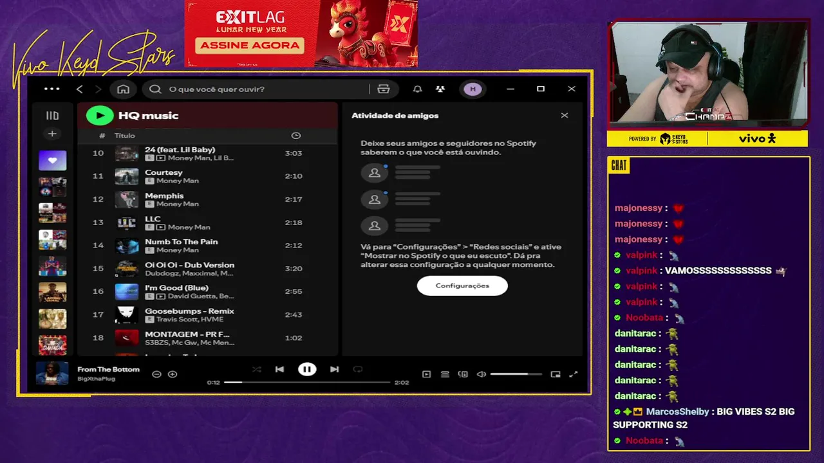
Task: Select the track 'MONTAGEM - PR F...'
Action: [207, 338]
